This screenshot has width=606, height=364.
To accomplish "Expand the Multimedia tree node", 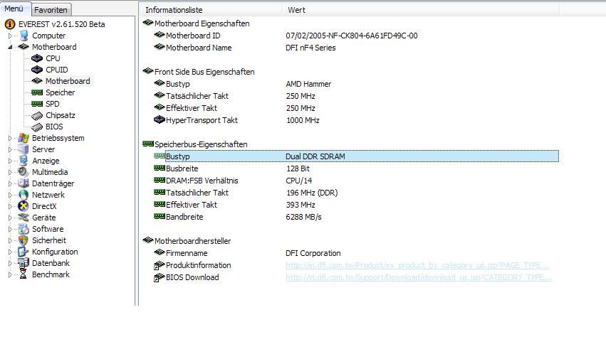I will [11, 172].
